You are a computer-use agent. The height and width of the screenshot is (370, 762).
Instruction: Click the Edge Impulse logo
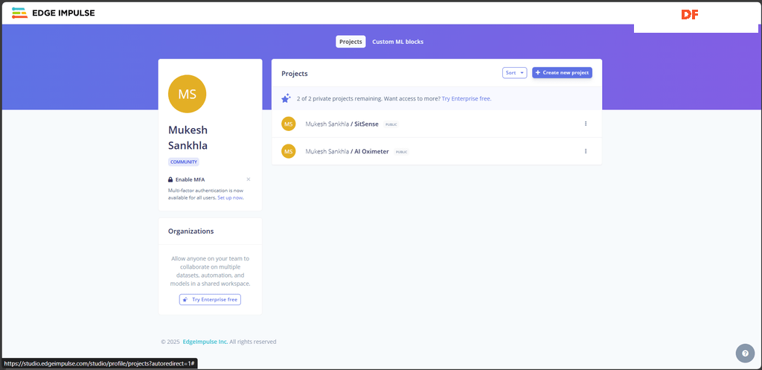(54, 13)
